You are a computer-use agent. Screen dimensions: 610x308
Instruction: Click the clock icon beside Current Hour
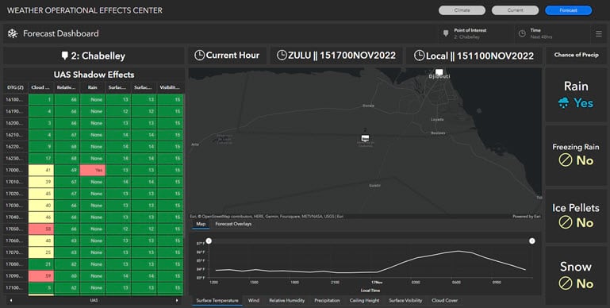click(199, 56)
